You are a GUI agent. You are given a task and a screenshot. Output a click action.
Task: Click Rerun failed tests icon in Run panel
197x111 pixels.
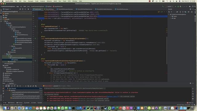(3, 88)
